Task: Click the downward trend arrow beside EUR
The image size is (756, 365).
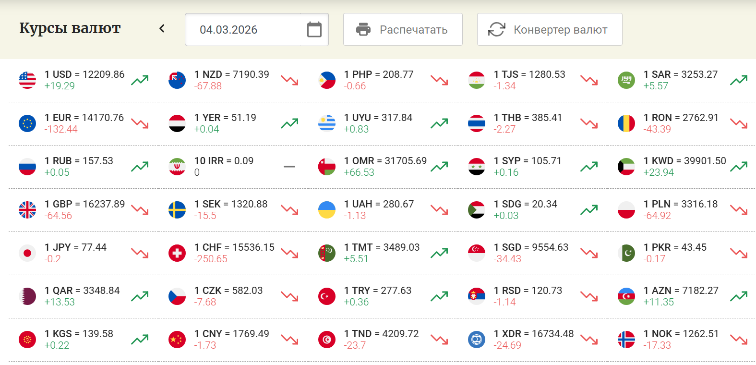Action: pyautogui.click(x=140, y=123)
